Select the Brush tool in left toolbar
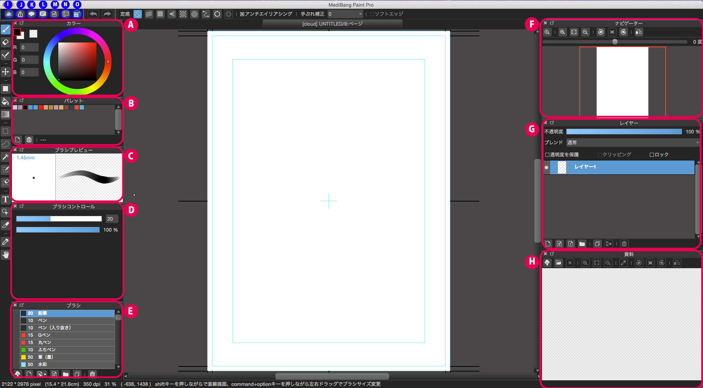The width and height of the screenshot is (703, 388). (x=6, y=29)
